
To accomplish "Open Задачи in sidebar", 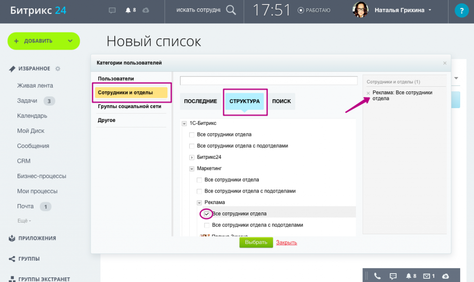I will [x=27, y=101].
